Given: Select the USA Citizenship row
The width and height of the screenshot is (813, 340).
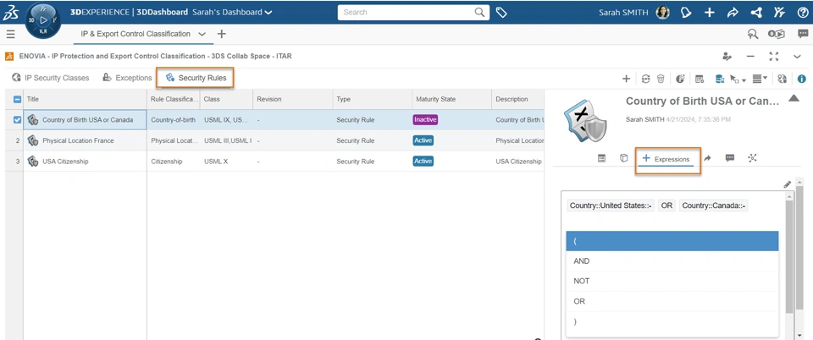Looking at the screenshot, I should coord(274,161).
